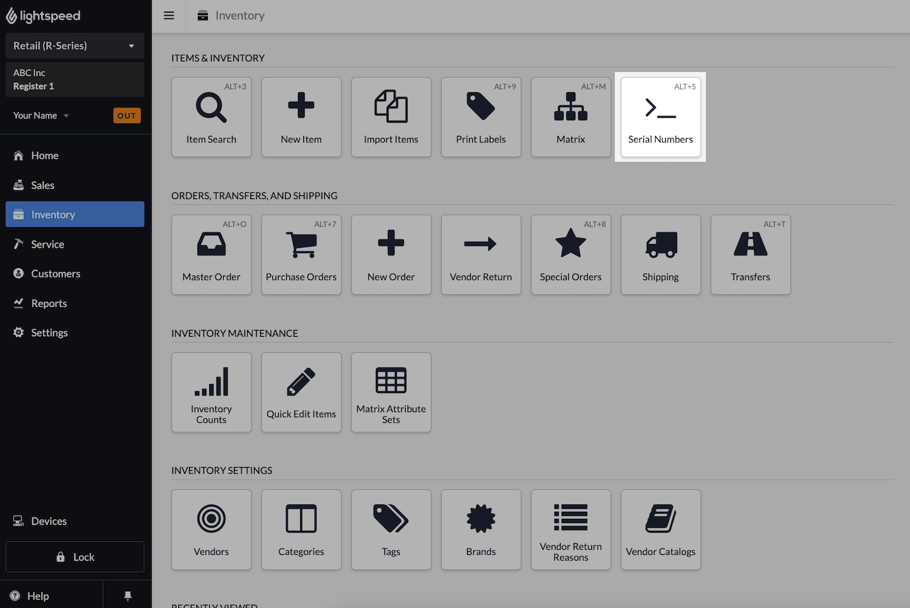The width and height of the screenshot is (910, 608).
Task: Open Inventory Counts bar chart tile
Action: pyautogui.click(x=211, y=392)
